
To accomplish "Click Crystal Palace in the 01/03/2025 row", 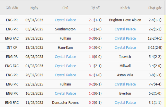I will coord(65,66).
